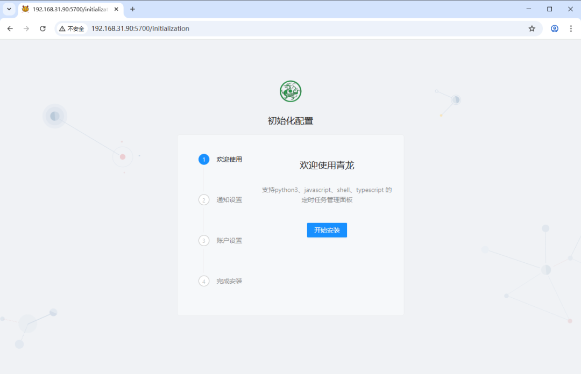Click the browser refresh icon

point(42,28)
